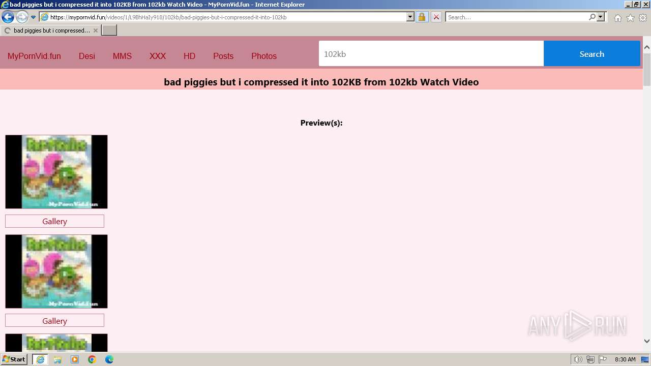Open Google Chrome taskbar icon
651x366 pixels.
[x=92, y=359]
